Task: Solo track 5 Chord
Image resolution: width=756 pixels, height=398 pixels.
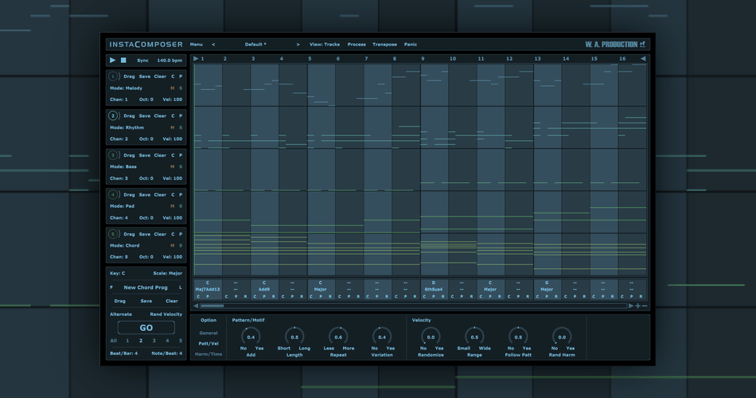Action: (x=181, y=245)
